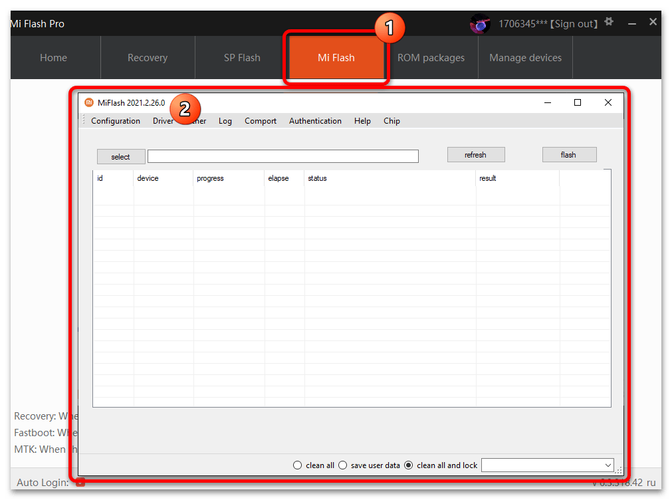The image size is (672, 500).
Task: Expand the script dropdown at bottom right
Action: [608, 465]
